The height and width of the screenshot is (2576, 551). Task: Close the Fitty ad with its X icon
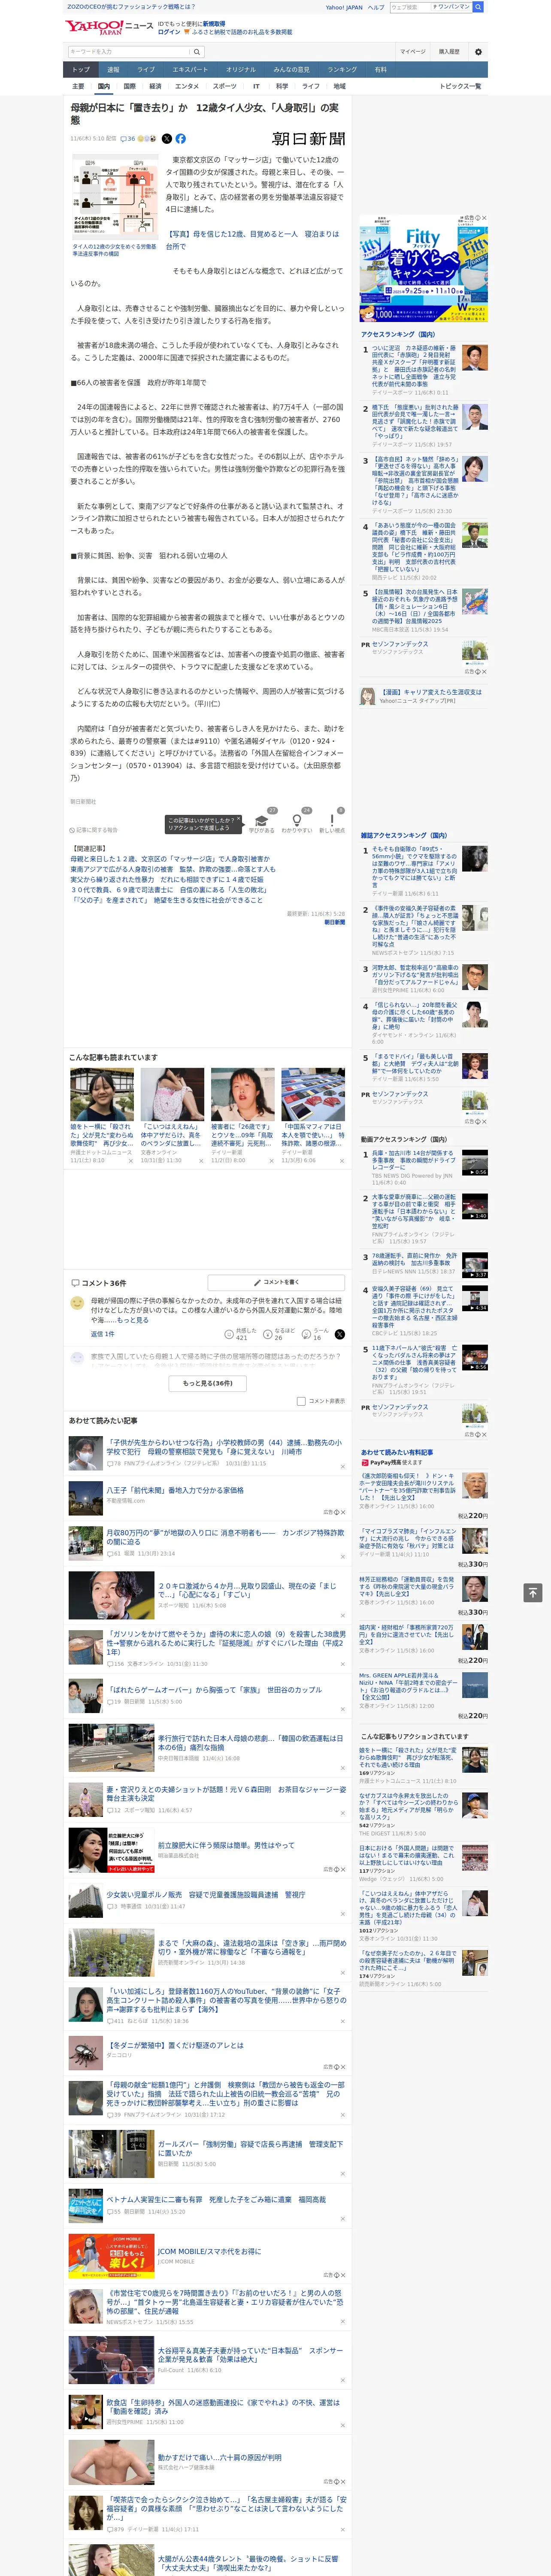484,218
